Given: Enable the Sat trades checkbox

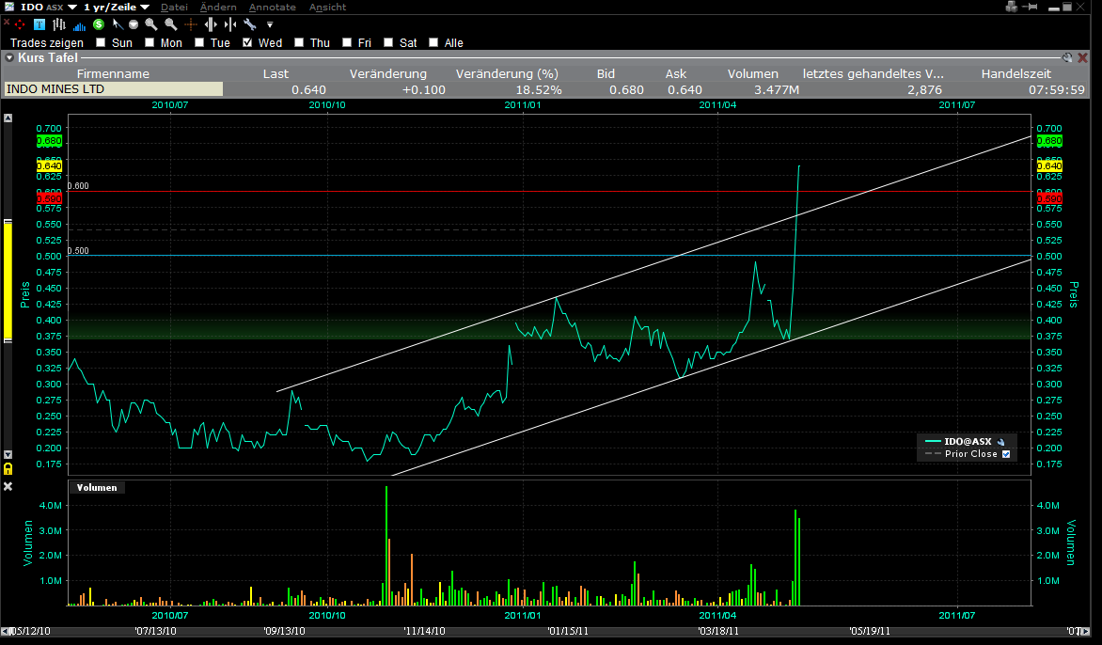Looking at the screenshot, I should 388,43.
